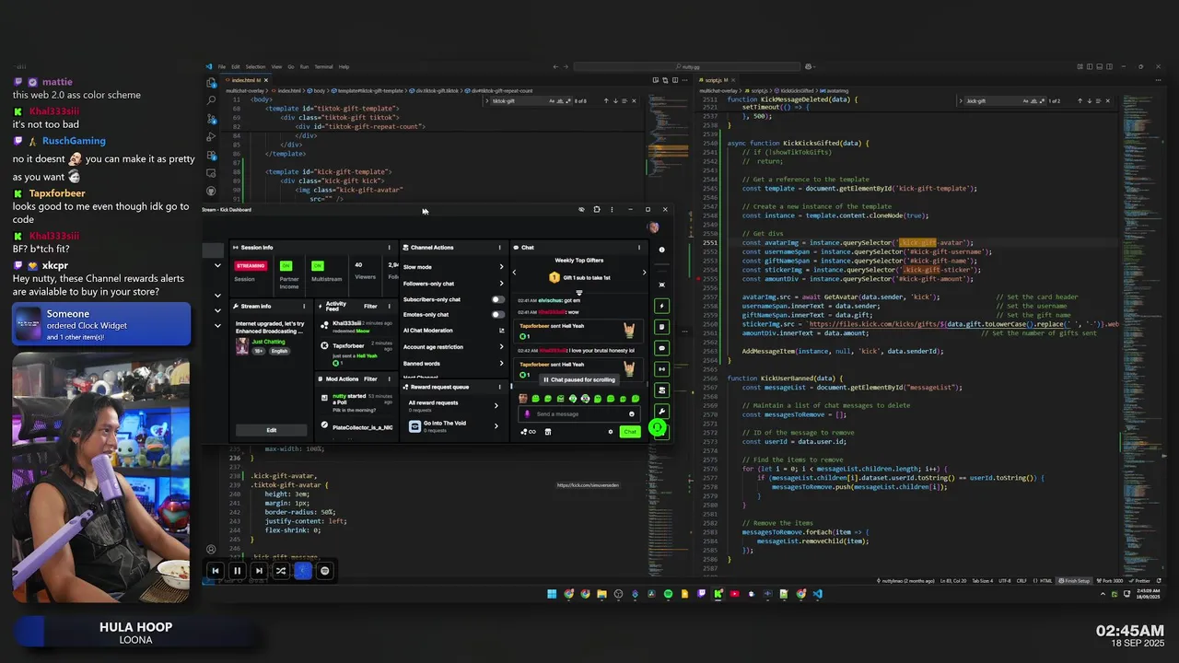Screen dimensions: 1179x663
Task: Resume chat via Chat paused for scrolling
Action: click(579, 379)
